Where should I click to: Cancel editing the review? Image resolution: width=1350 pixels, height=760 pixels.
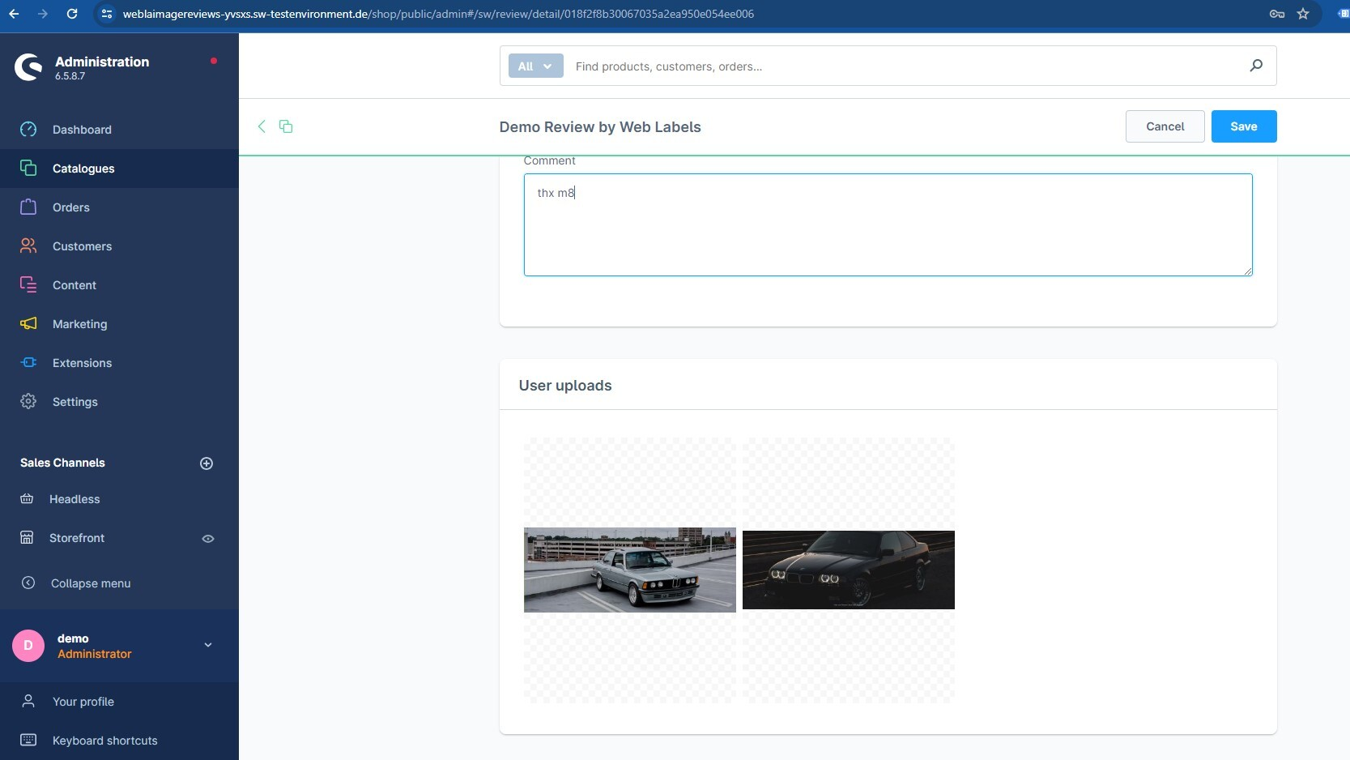pyautogui.click(x=1165, y=126)
